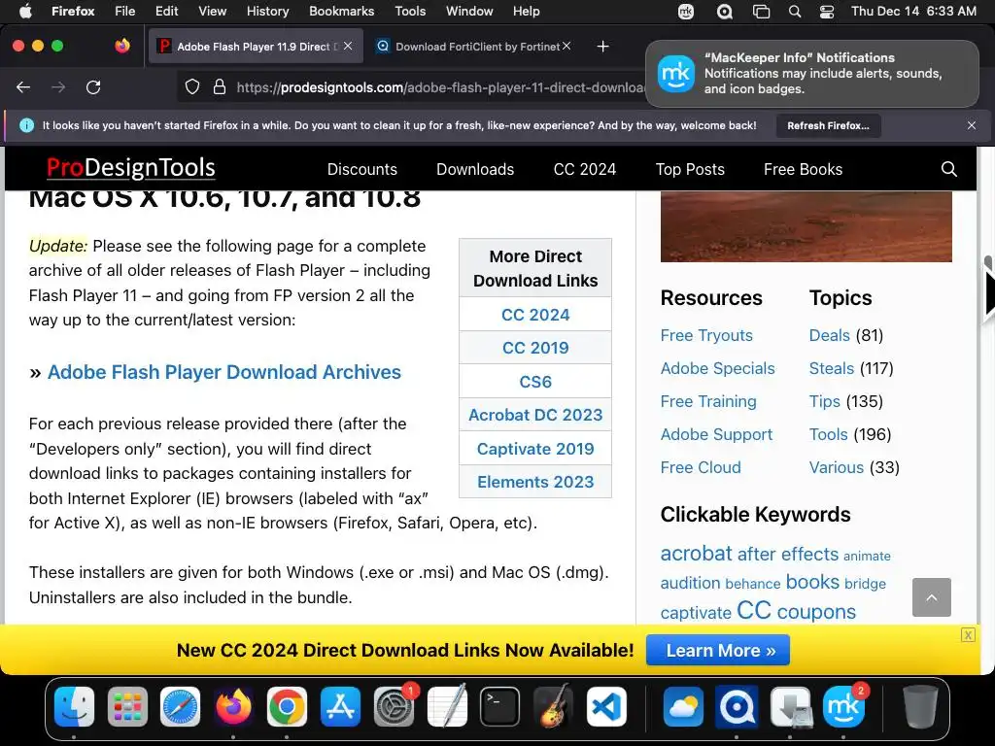
Task: Click the Learn More banner button
Action: [718, 650]
